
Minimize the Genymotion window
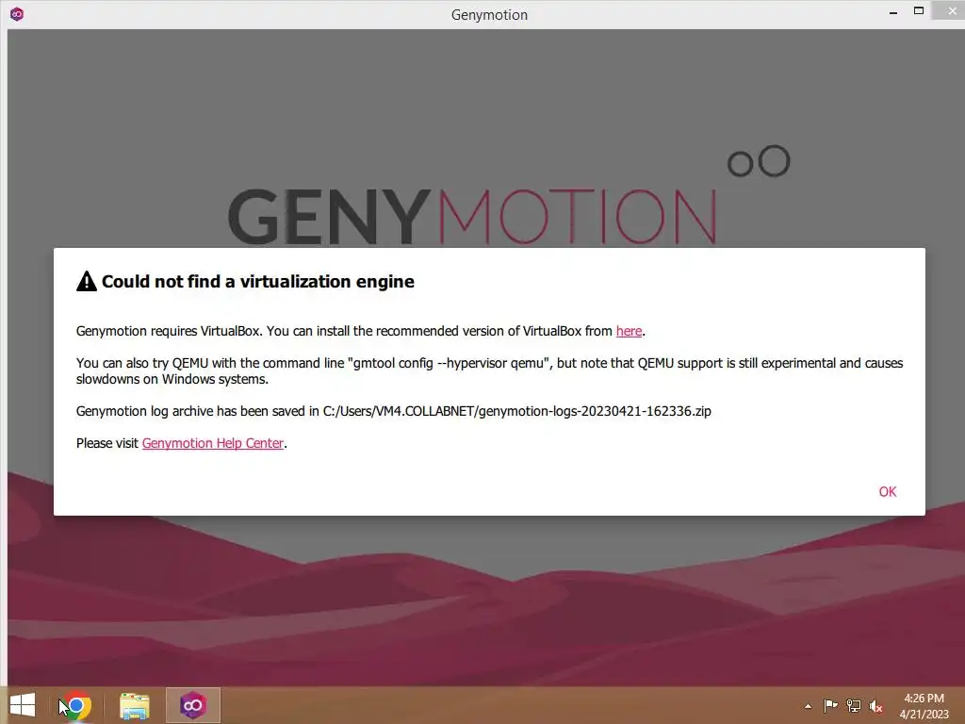893,12
